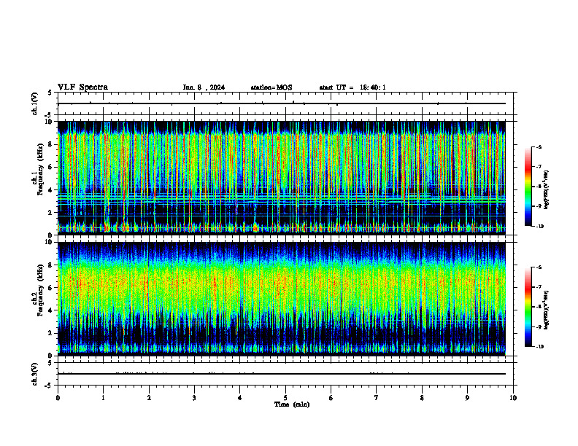This screenshot has height=446, width=578.
Task: Click the "log(PSD)(V²/Hz)" label beside ch.1 color bar
Action: click(x=546, y=189)
